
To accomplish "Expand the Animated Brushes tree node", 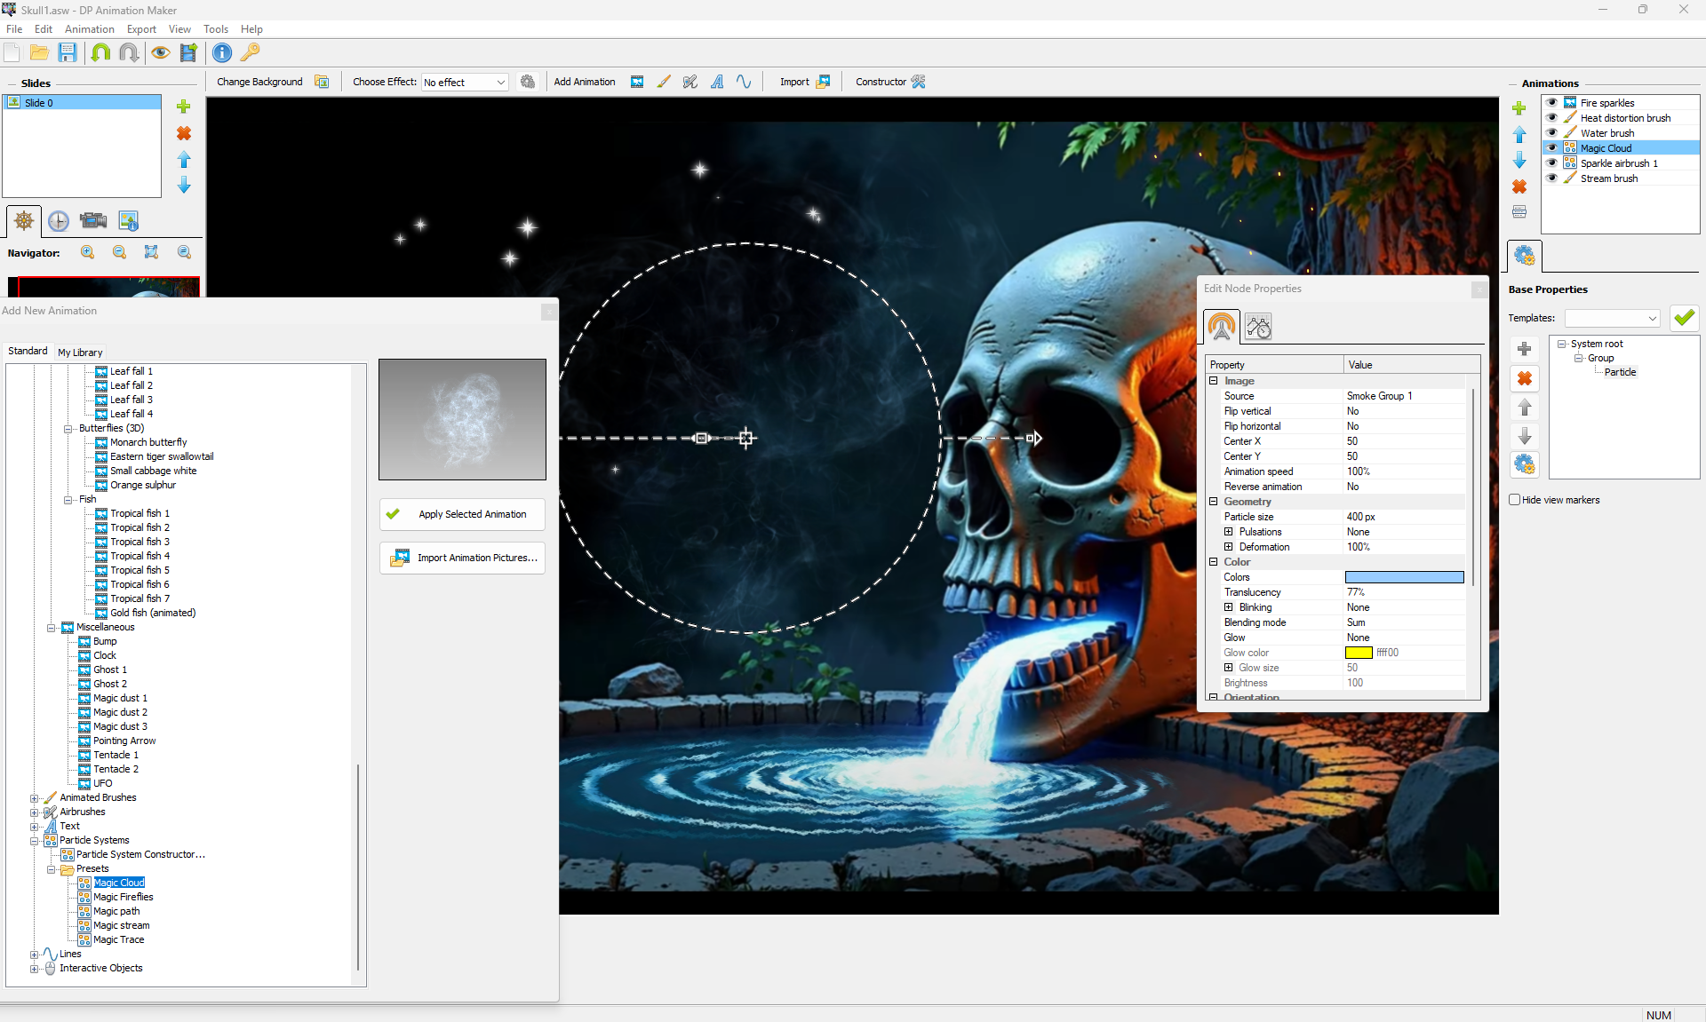I will click(35, 798).
